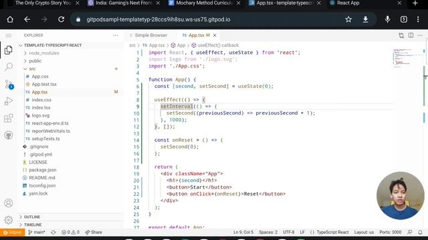Open Explorer more actions ellipsis
The image size is (428, 240).
click(x=116, y=35)
